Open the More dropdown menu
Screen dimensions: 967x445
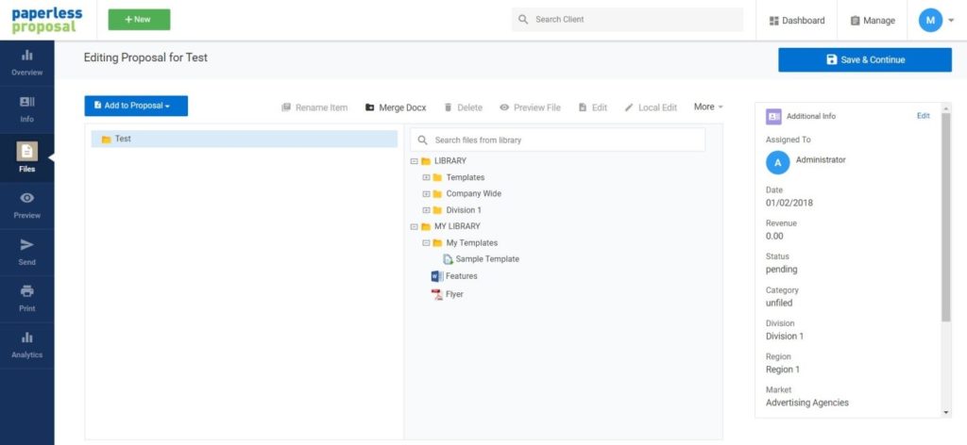coord(708,107)
